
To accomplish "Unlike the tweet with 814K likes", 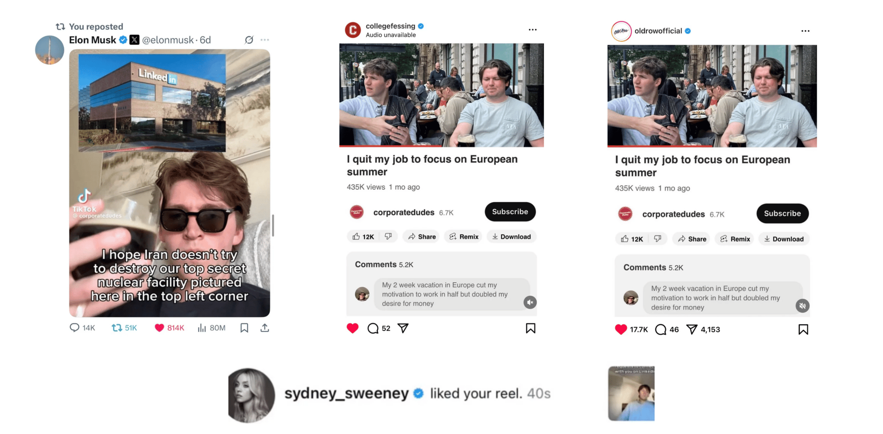I will (x=159, y=328).
